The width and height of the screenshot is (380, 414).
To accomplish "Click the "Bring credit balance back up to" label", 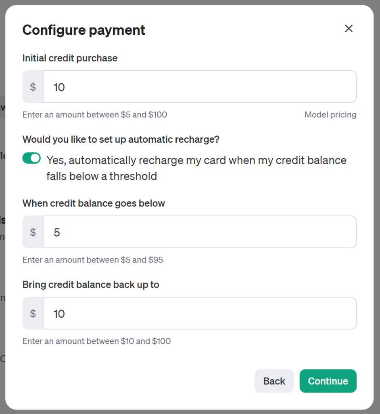I will coord(91,285).
